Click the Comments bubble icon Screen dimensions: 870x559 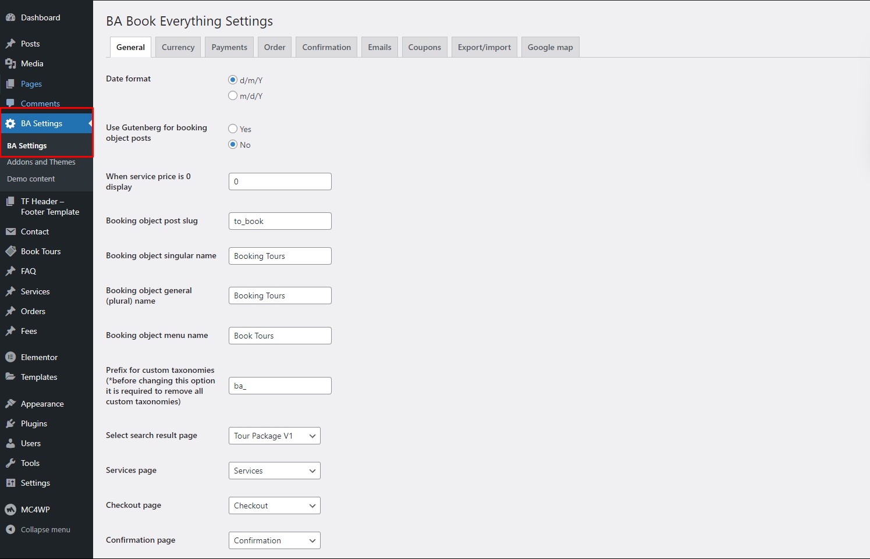tap(10, 103)
